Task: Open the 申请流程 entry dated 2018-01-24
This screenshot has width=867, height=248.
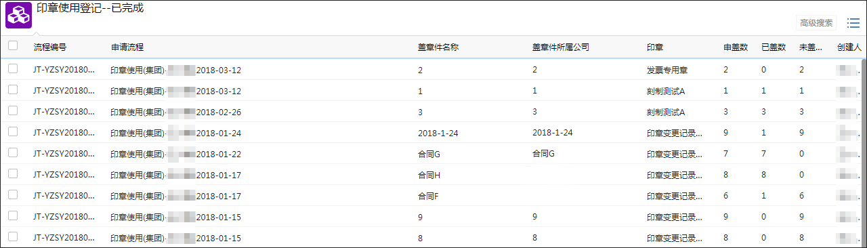Action: [x=176, y=133]
